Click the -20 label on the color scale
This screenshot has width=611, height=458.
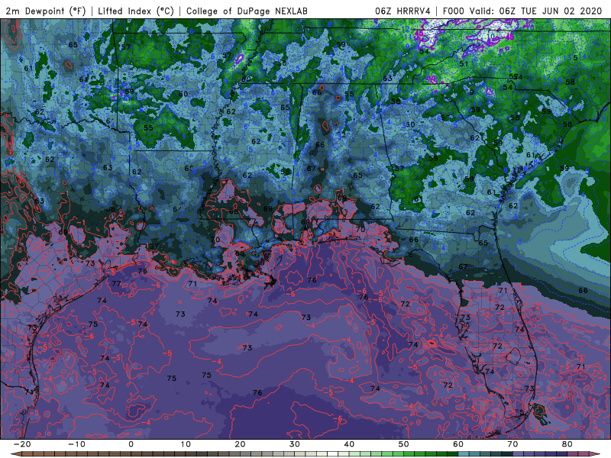[x=22, y=444]
